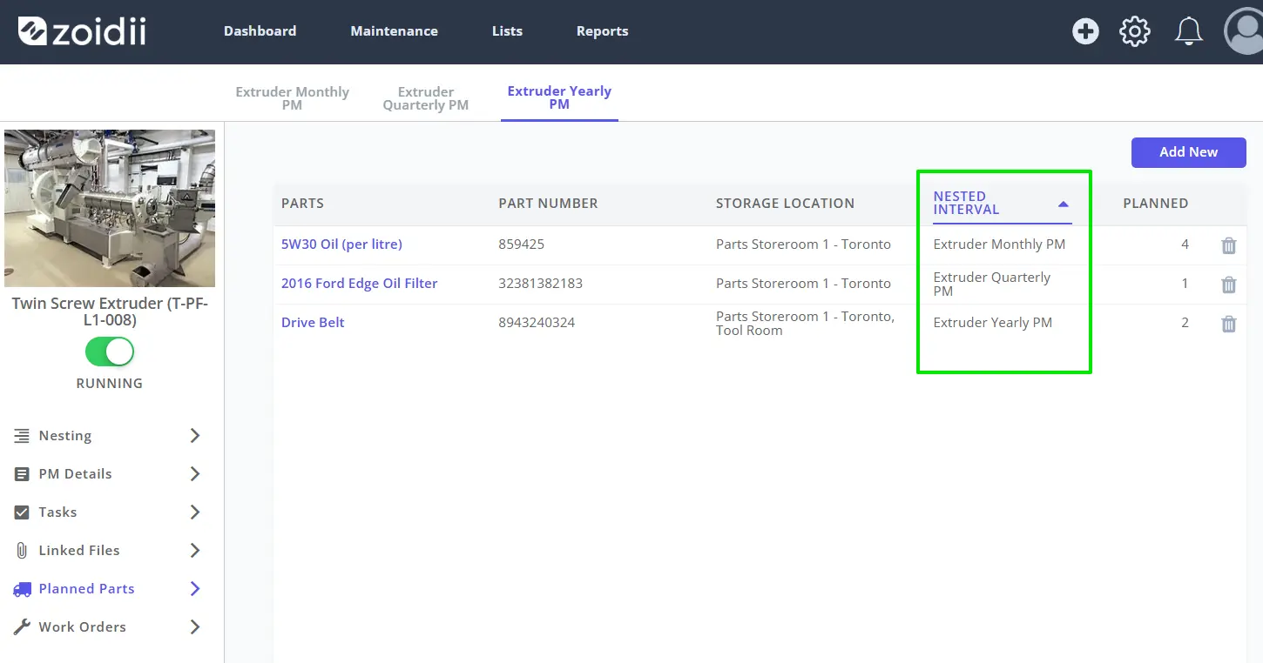Screen dimensions: 1263x663
Task: Sort by the PART NUMBER column header
Action: (x=548, y=204)
